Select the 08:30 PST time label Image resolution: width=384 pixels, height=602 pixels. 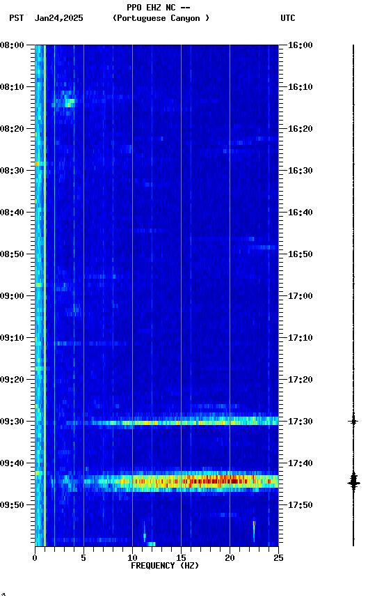pos(12,171)
